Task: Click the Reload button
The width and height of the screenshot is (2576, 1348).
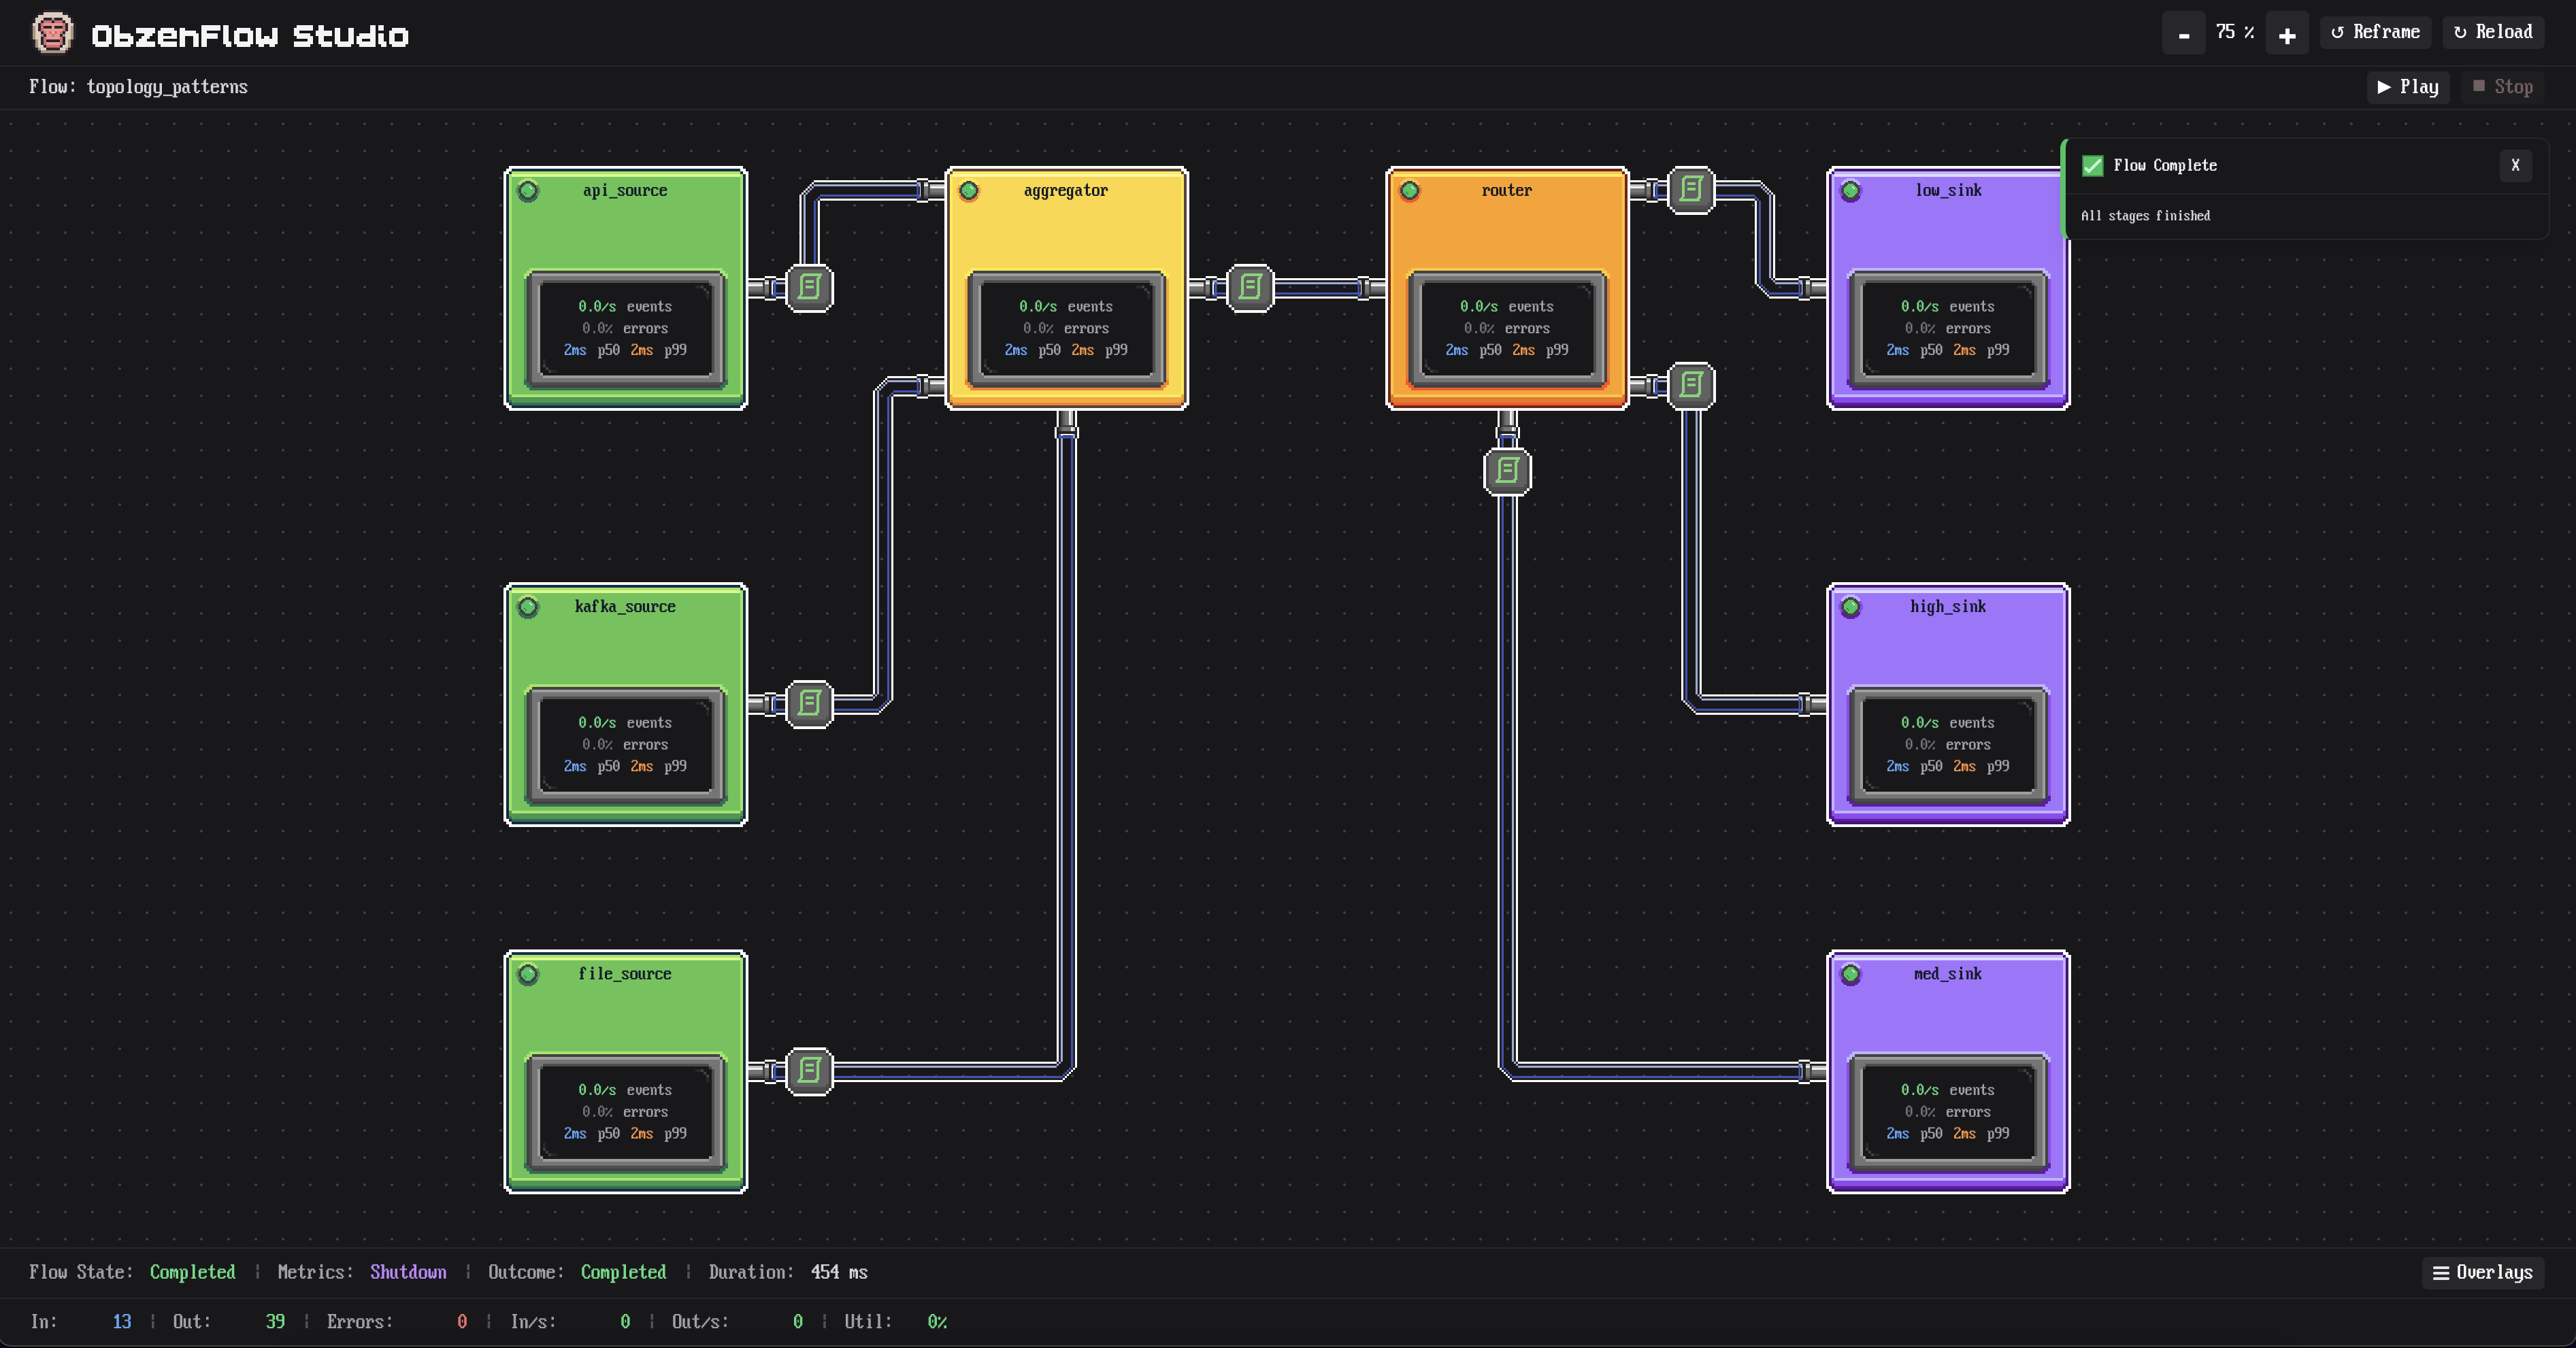Action: (2493, 32)
